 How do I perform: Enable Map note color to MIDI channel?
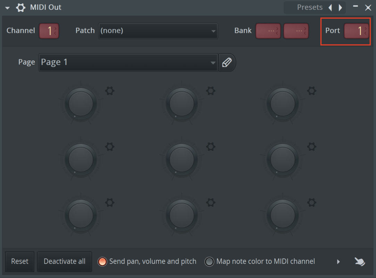[x=209, y=262]
